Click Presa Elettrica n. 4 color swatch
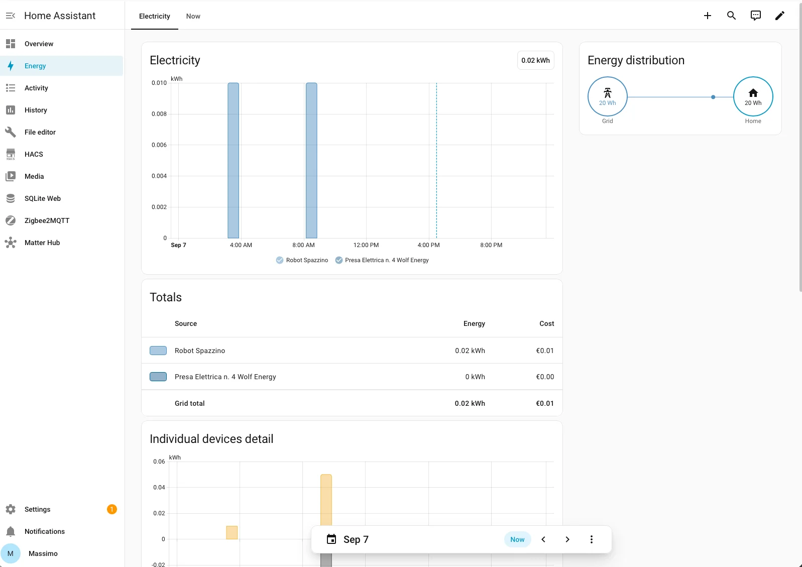 coord(158,377)
